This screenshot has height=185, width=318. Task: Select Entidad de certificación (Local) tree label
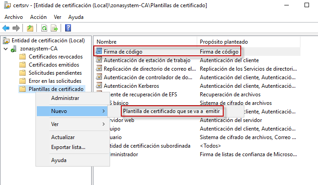[x=48, y=41]
